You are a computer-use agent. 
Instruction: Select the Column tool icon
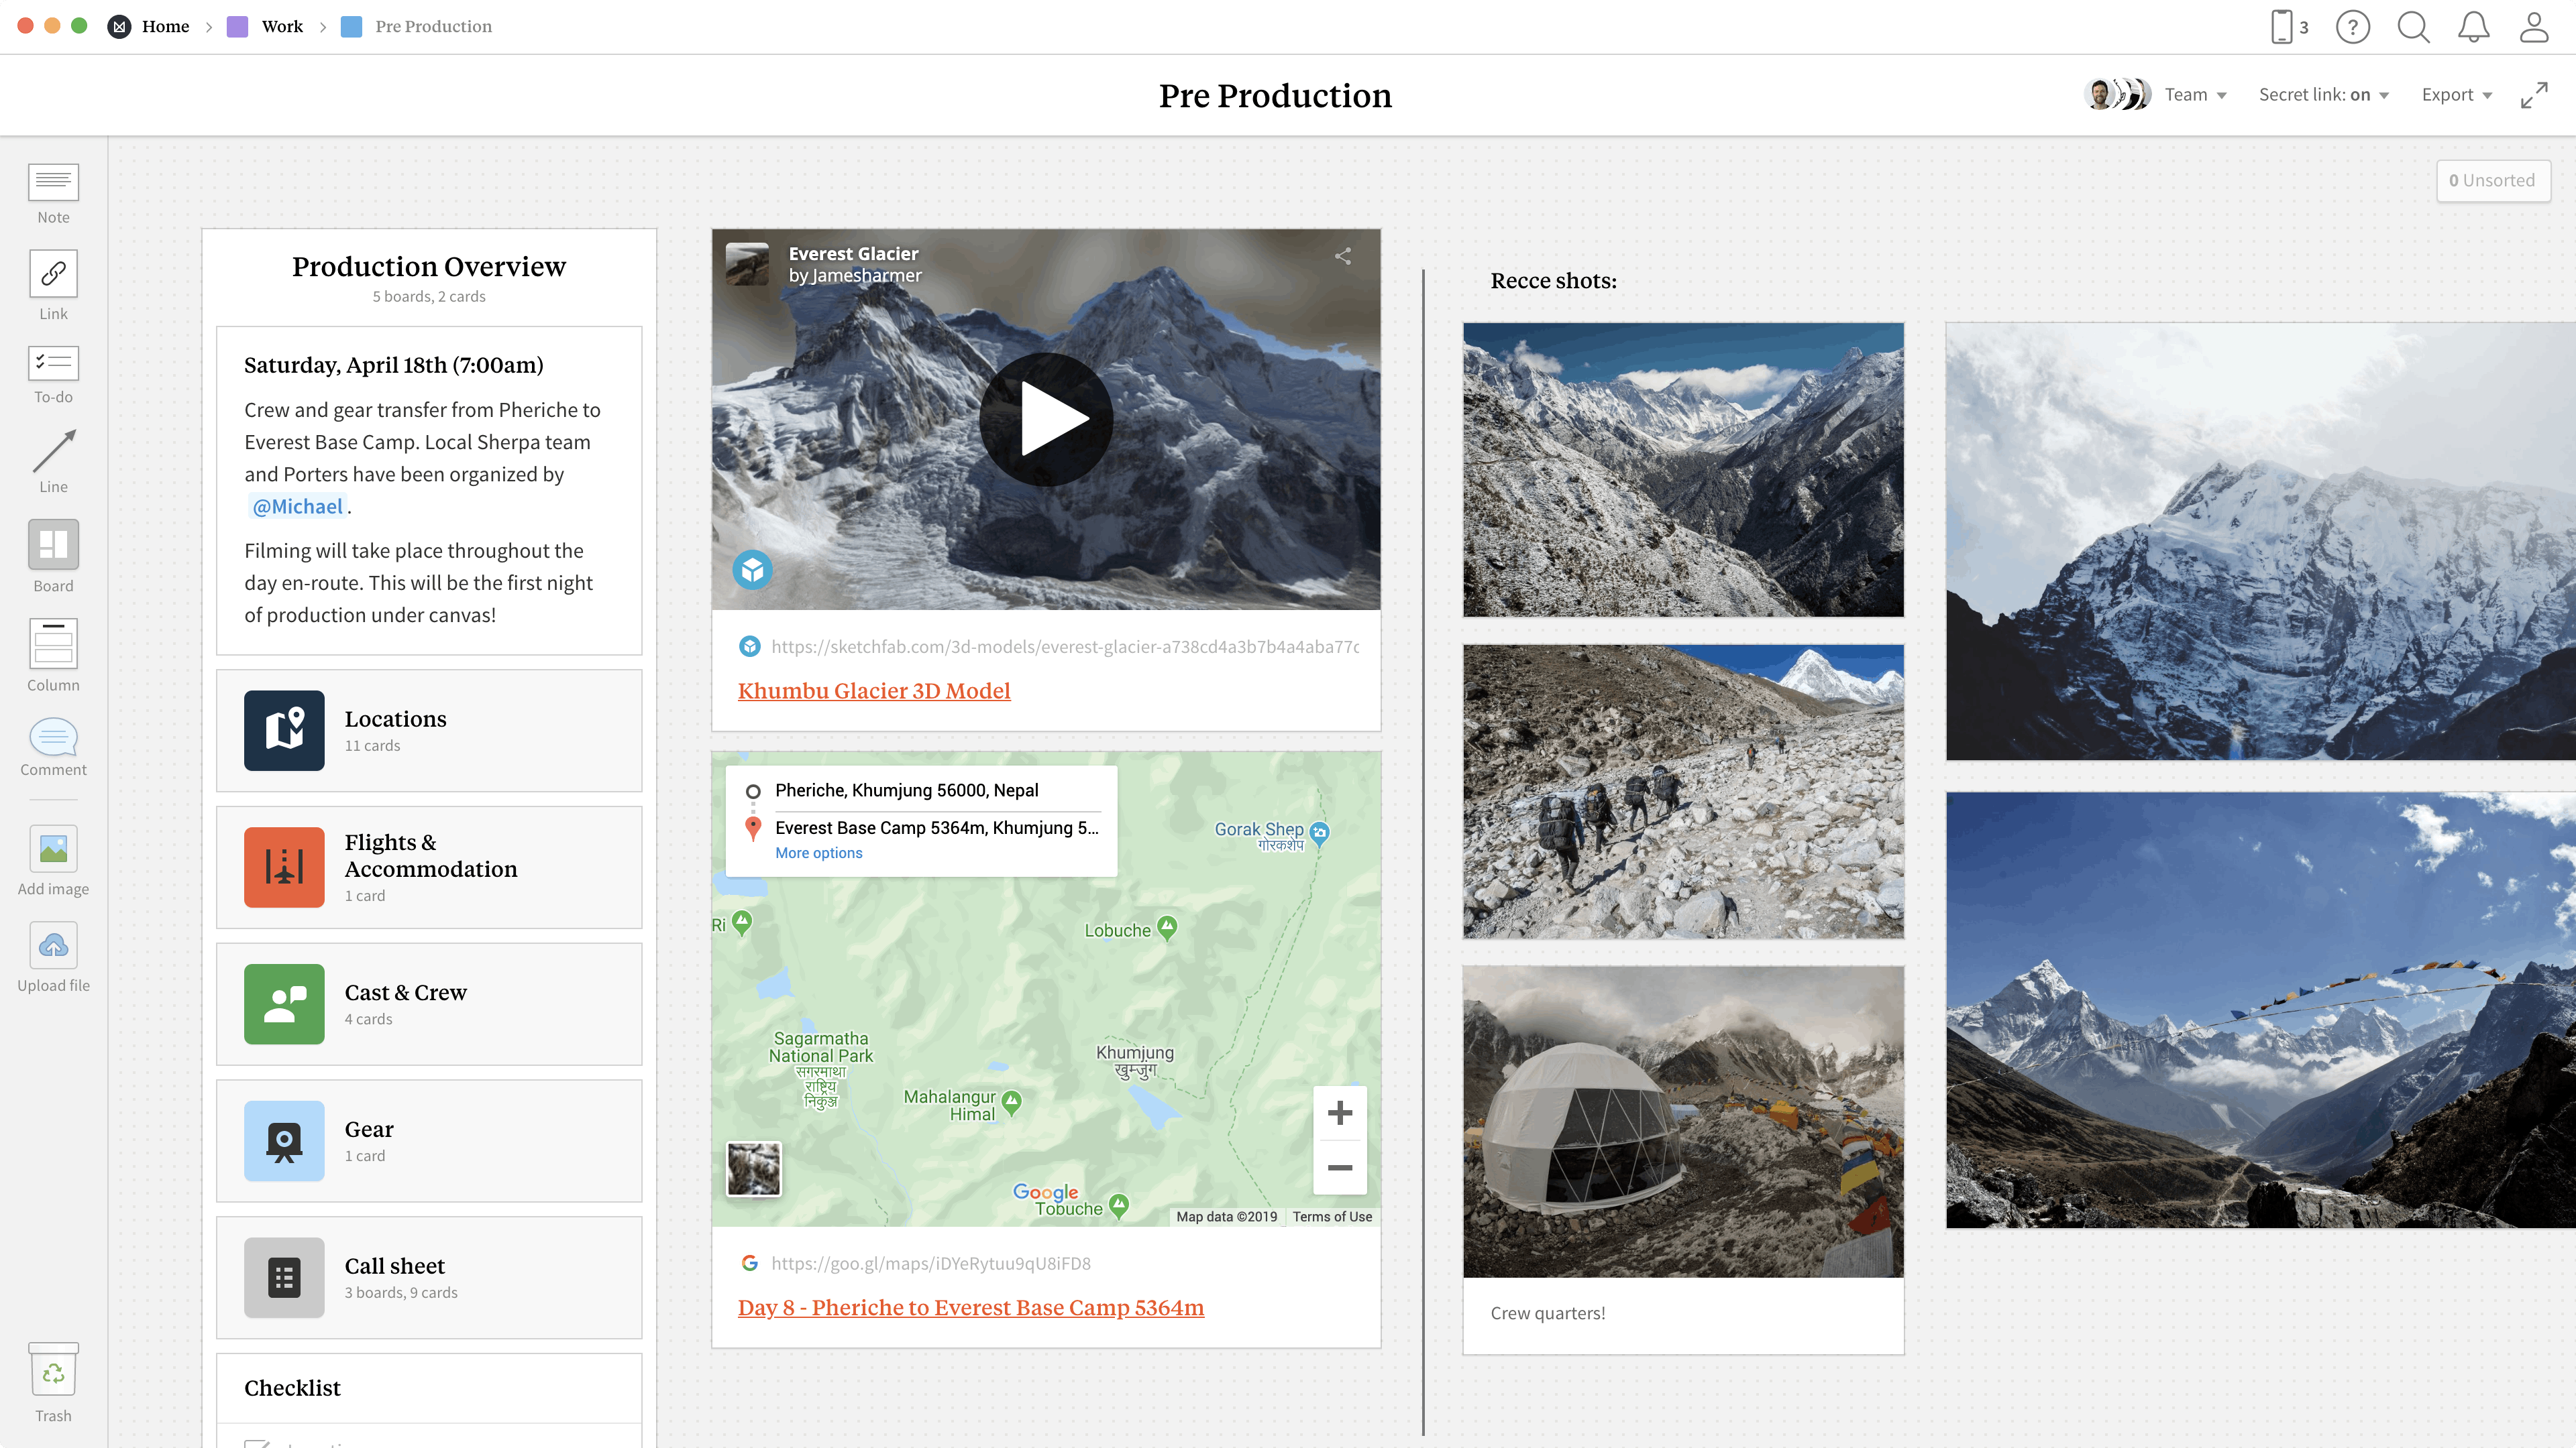click(53, 644)
